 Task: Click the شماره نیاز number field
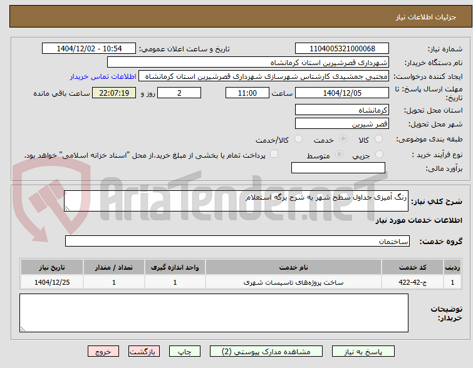click(342, 49)
